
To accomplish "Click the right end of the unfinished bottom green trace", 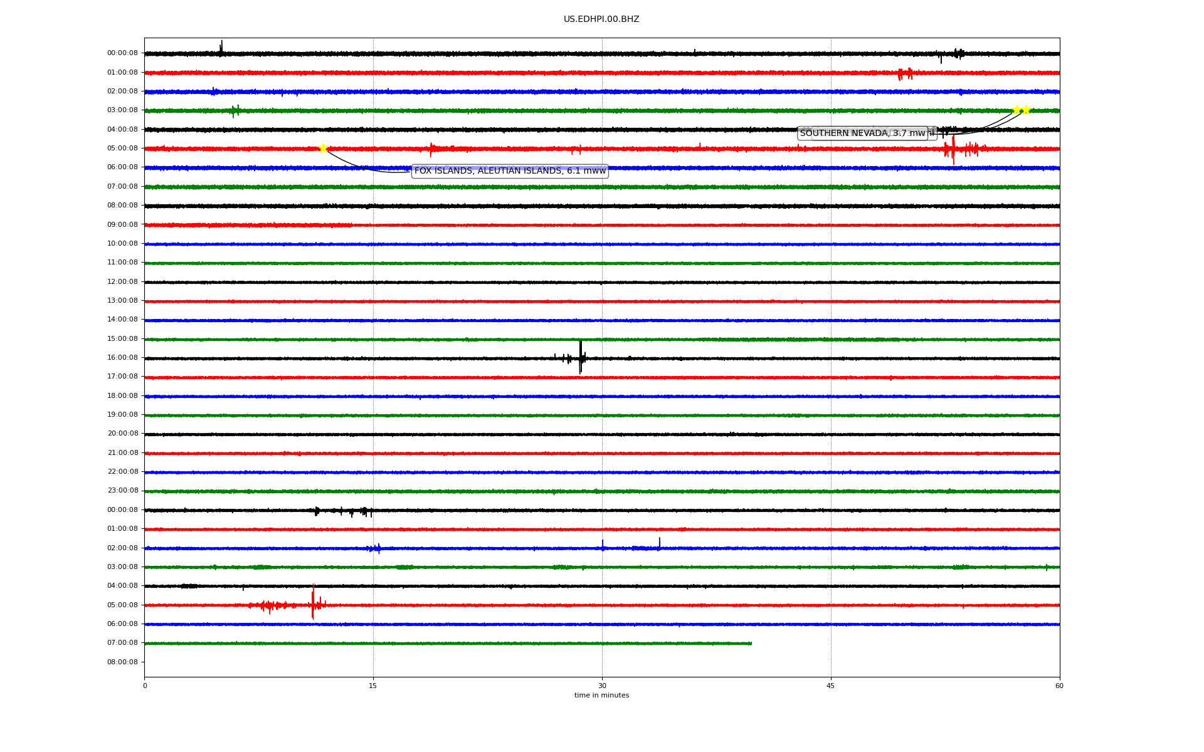I will coord(751,643).
